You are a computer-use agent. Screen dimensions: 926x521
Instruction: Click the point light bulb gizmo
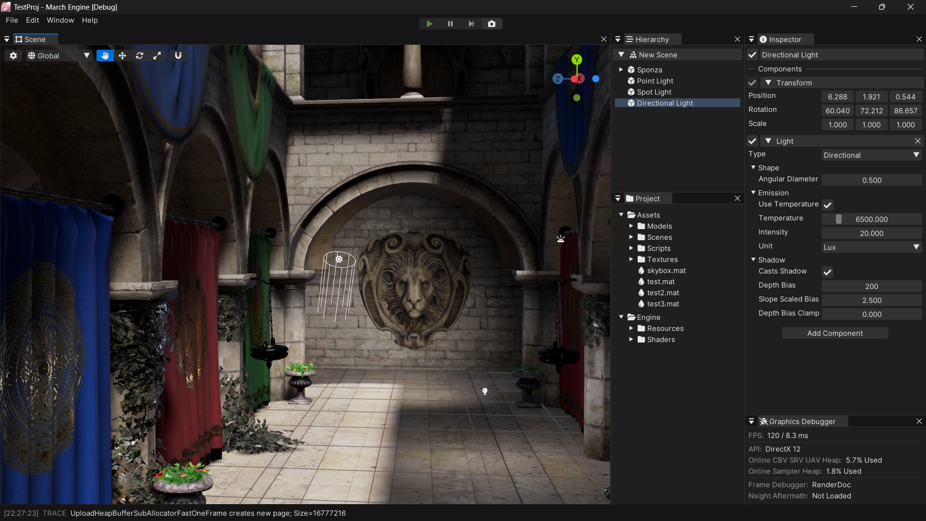point(485,391)
